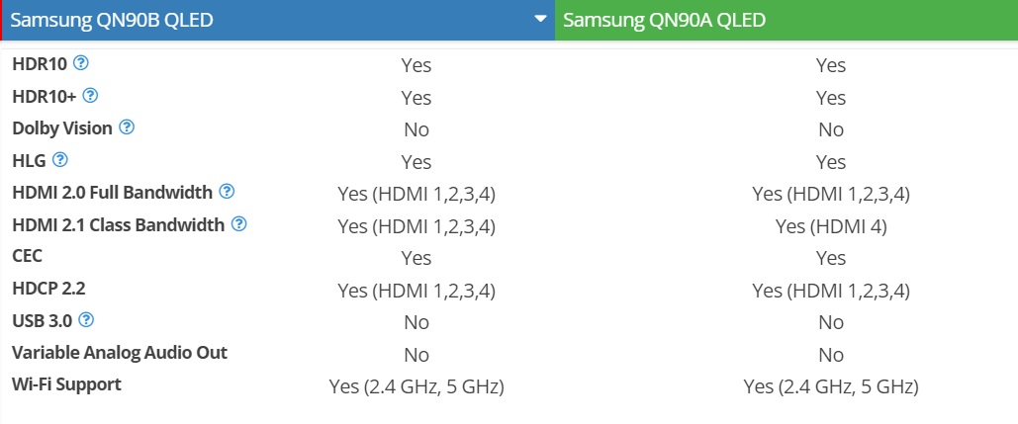The height and width of the screenshot is (424, 1018).
Task: Click QN90A's Dolby Vision 'No' value
Action: click(831, 129)
